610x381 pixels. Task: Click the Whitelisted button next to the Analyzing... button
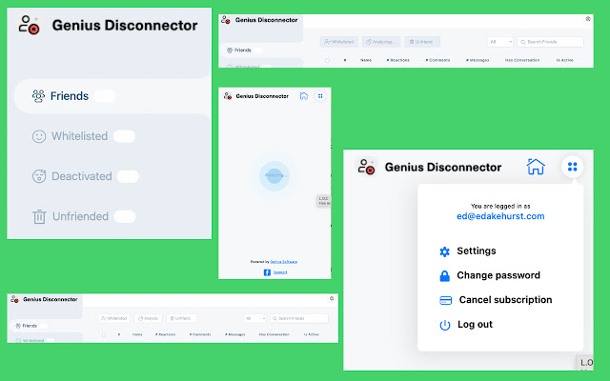pyautogui.click(x=339, y=42)
